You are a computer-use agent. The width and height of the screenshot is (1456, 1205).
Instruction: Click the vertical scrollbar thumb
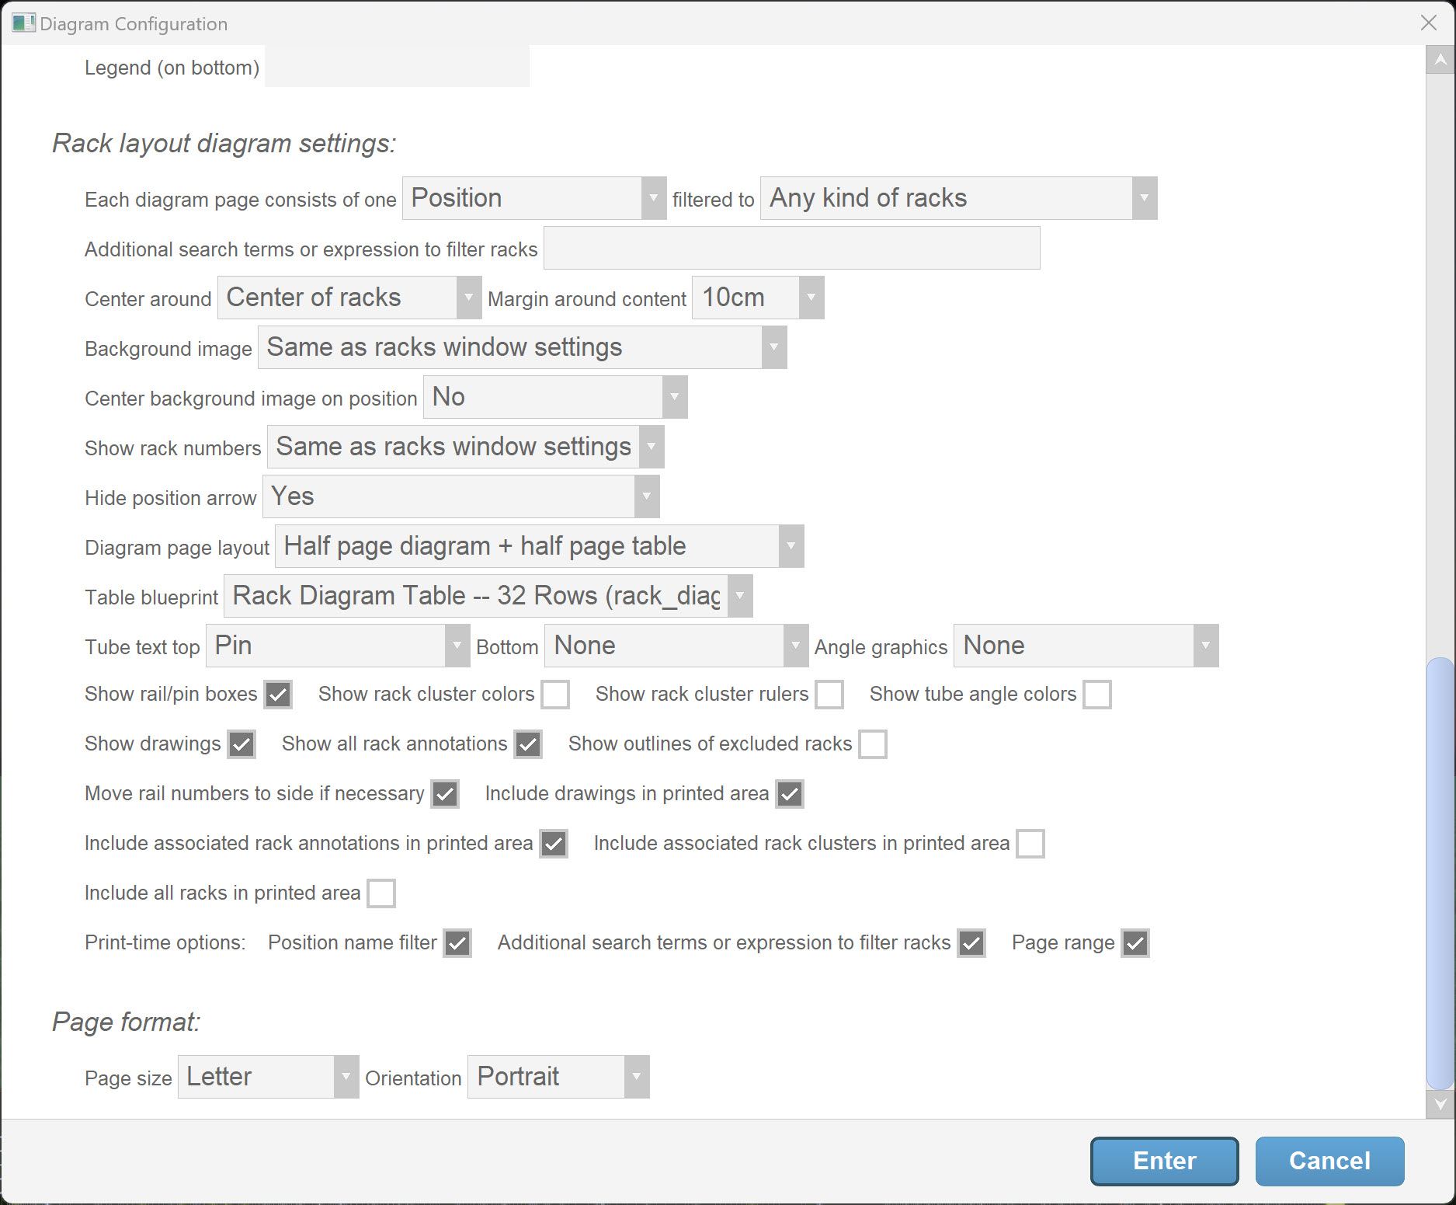click(1440, 874)
